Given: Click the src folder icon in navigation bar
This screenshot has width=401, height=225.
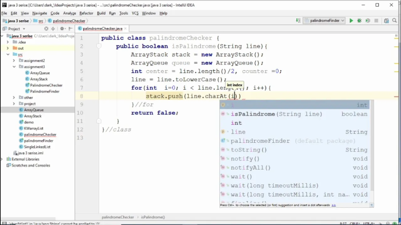Looking at the screenshot, I should click(x=35, y=21).
